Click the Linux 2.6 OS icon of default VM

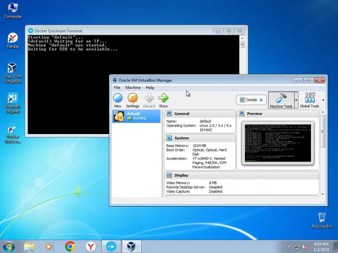[x=119, y=116]
